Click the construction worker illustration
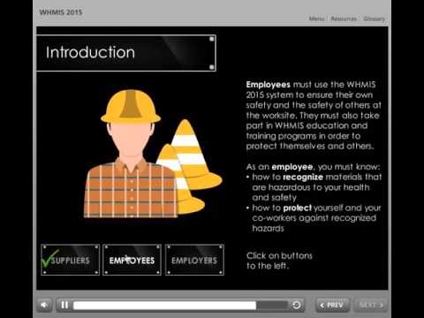The height and width of the screenshot is (318, 424). click(x=131, y=154)
